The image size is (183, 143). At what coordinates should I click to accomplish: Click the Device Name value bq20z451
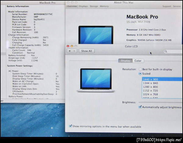pos(39,20)
